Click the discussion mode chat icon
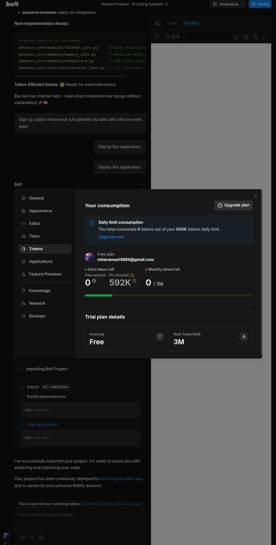This screenshot has width=276, height=545. click(41, 537)
